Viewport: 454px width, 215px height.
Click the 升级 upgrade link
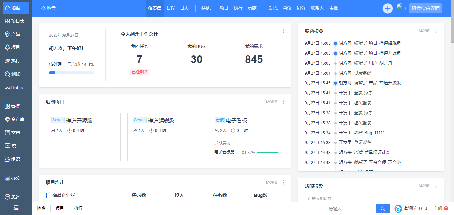441,209
